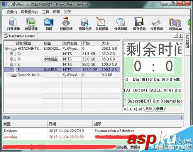Expand the C: partition node

(x=12, y=54)
